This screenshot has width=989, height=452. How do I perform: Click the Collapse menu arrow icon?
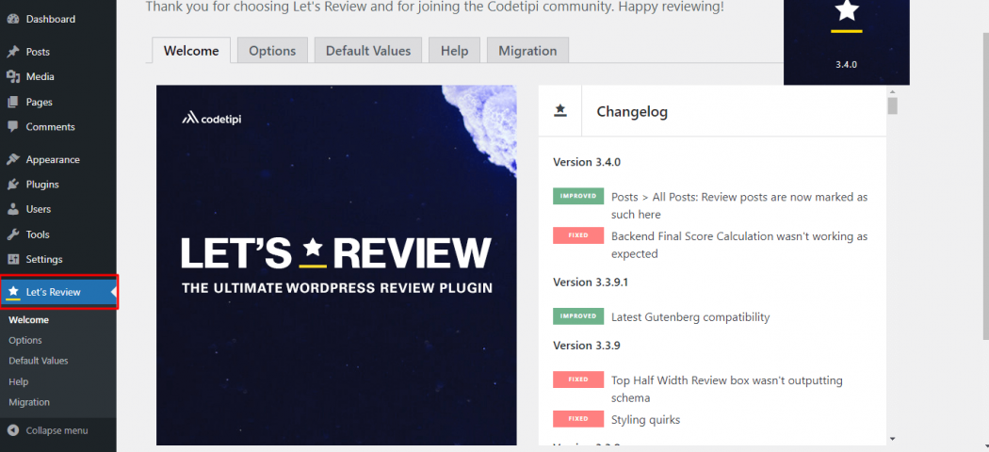click(12, 430)
